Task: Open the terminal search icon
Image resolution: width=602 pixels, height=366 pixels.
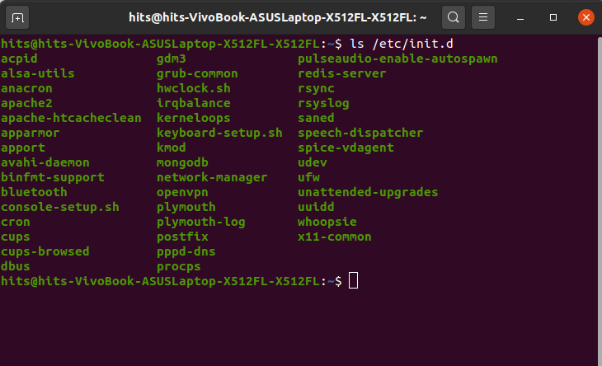Action: coord(453,16)
